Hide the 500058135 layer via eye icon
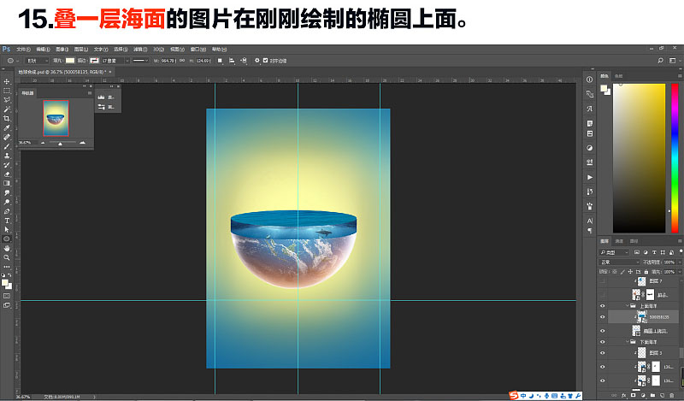 pos(603,317)
